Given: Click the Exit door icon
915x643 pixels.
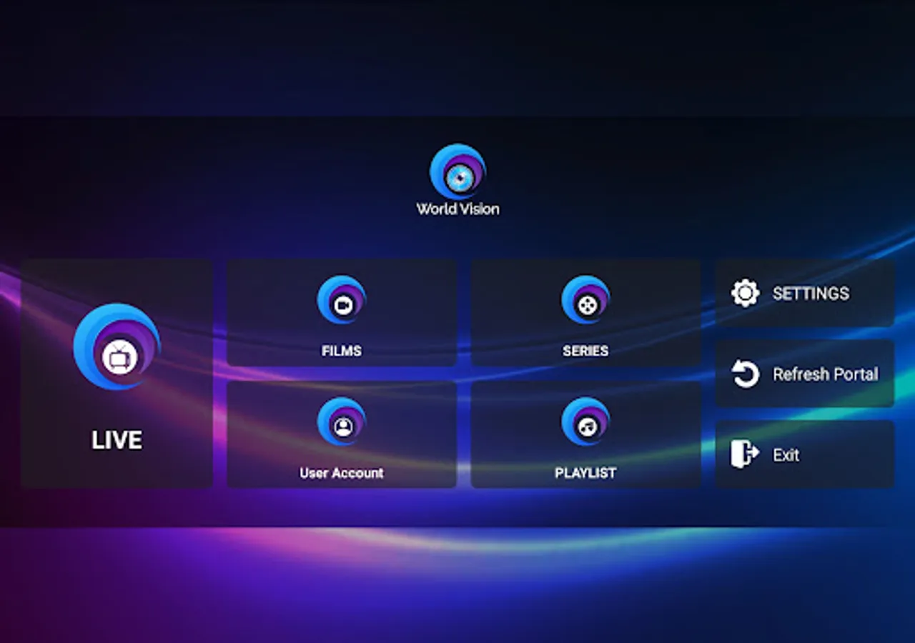Looking at the screenshot, I should (745, 454).
